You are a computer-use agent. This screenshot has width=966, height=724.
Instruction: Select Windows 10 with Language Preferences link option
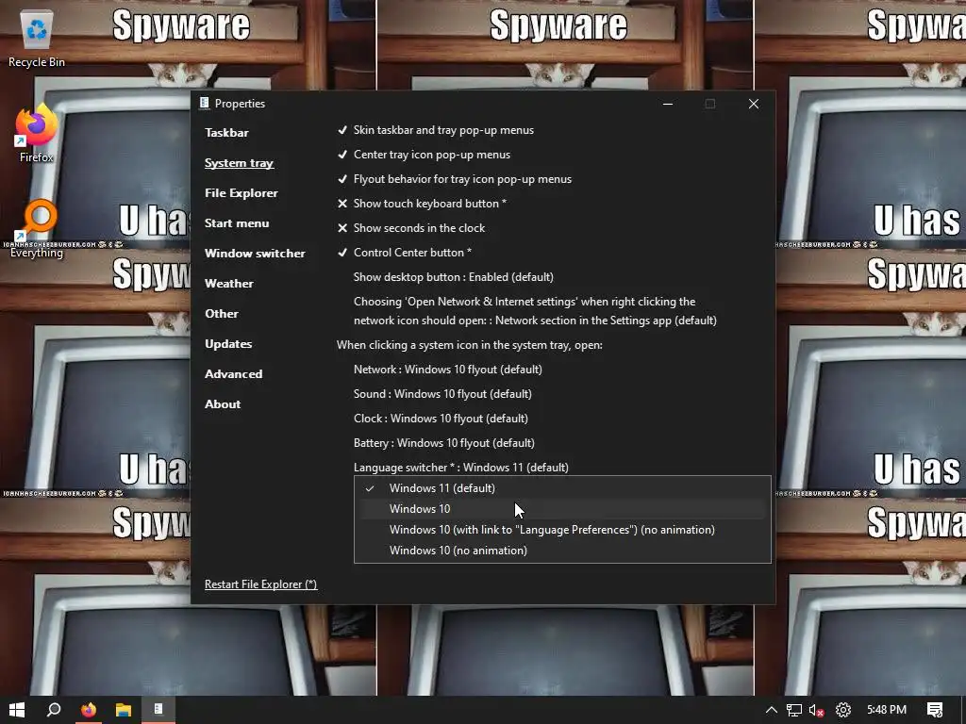click(562, 530)
